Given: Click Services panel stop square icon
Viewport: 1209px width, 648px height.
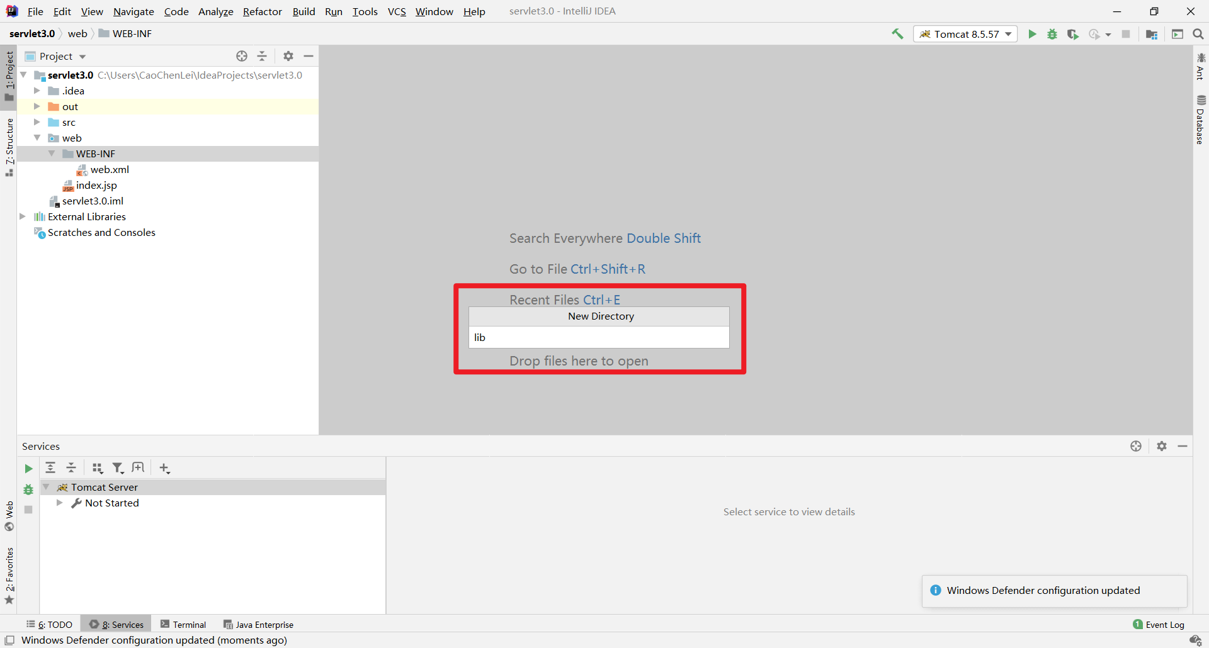Looking at the screenshot, I should [28, 510].
